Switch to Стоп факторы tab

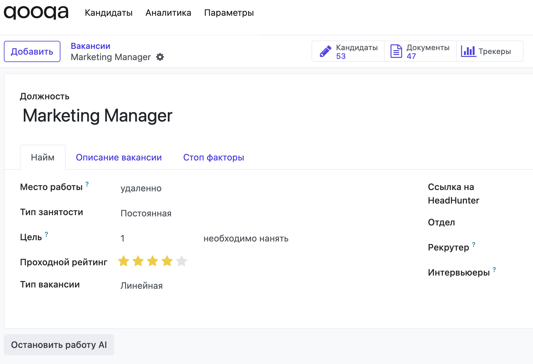pyautogui.click(x=213, y=158)
